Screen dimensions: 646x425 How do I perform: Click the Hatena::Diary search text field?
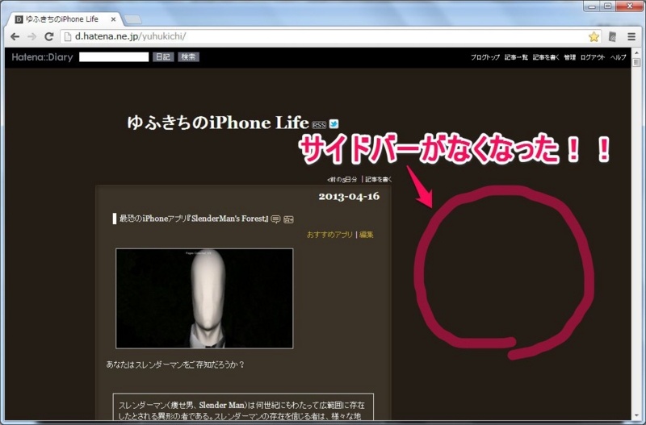(114, 56)
